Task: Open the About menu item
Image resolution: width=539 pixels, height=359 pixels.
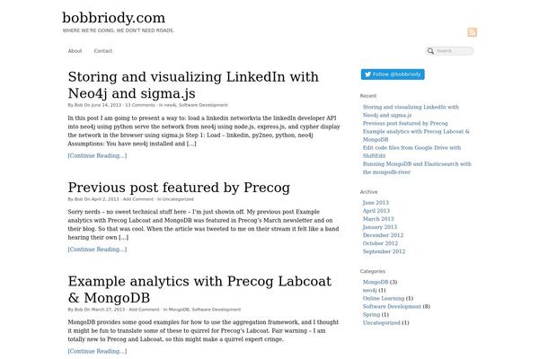Action: click(75, 51)
